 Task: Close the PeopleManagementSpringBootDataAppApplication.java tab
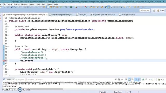pyautogui.click(x=47, y=15)
